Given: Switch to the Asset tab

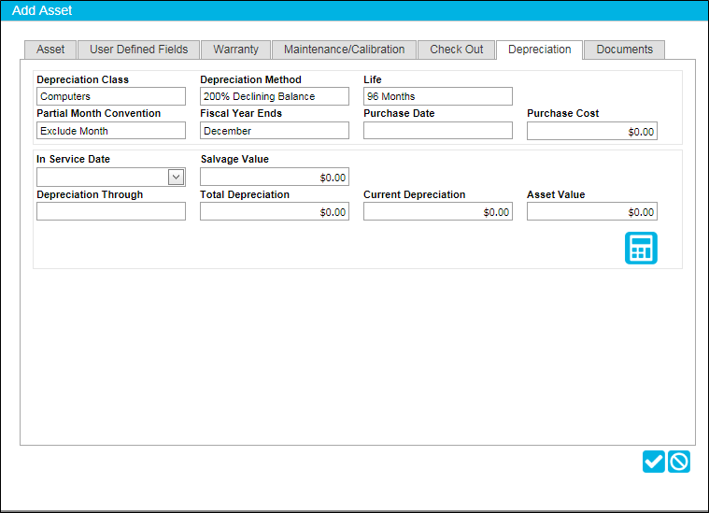Looking at the screenshot, I should [x=50, y=50].
